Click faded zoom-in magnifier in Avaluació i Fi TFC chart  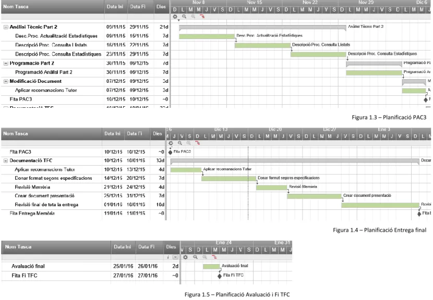pyautogui.click(x=205, y=257)
